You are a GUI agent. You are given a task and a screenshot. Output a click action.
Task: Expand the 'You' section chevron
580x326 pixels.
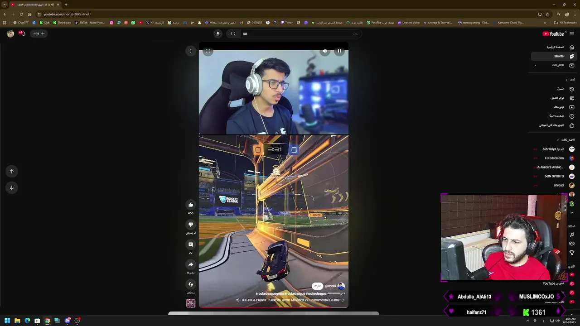coord(566,80)
